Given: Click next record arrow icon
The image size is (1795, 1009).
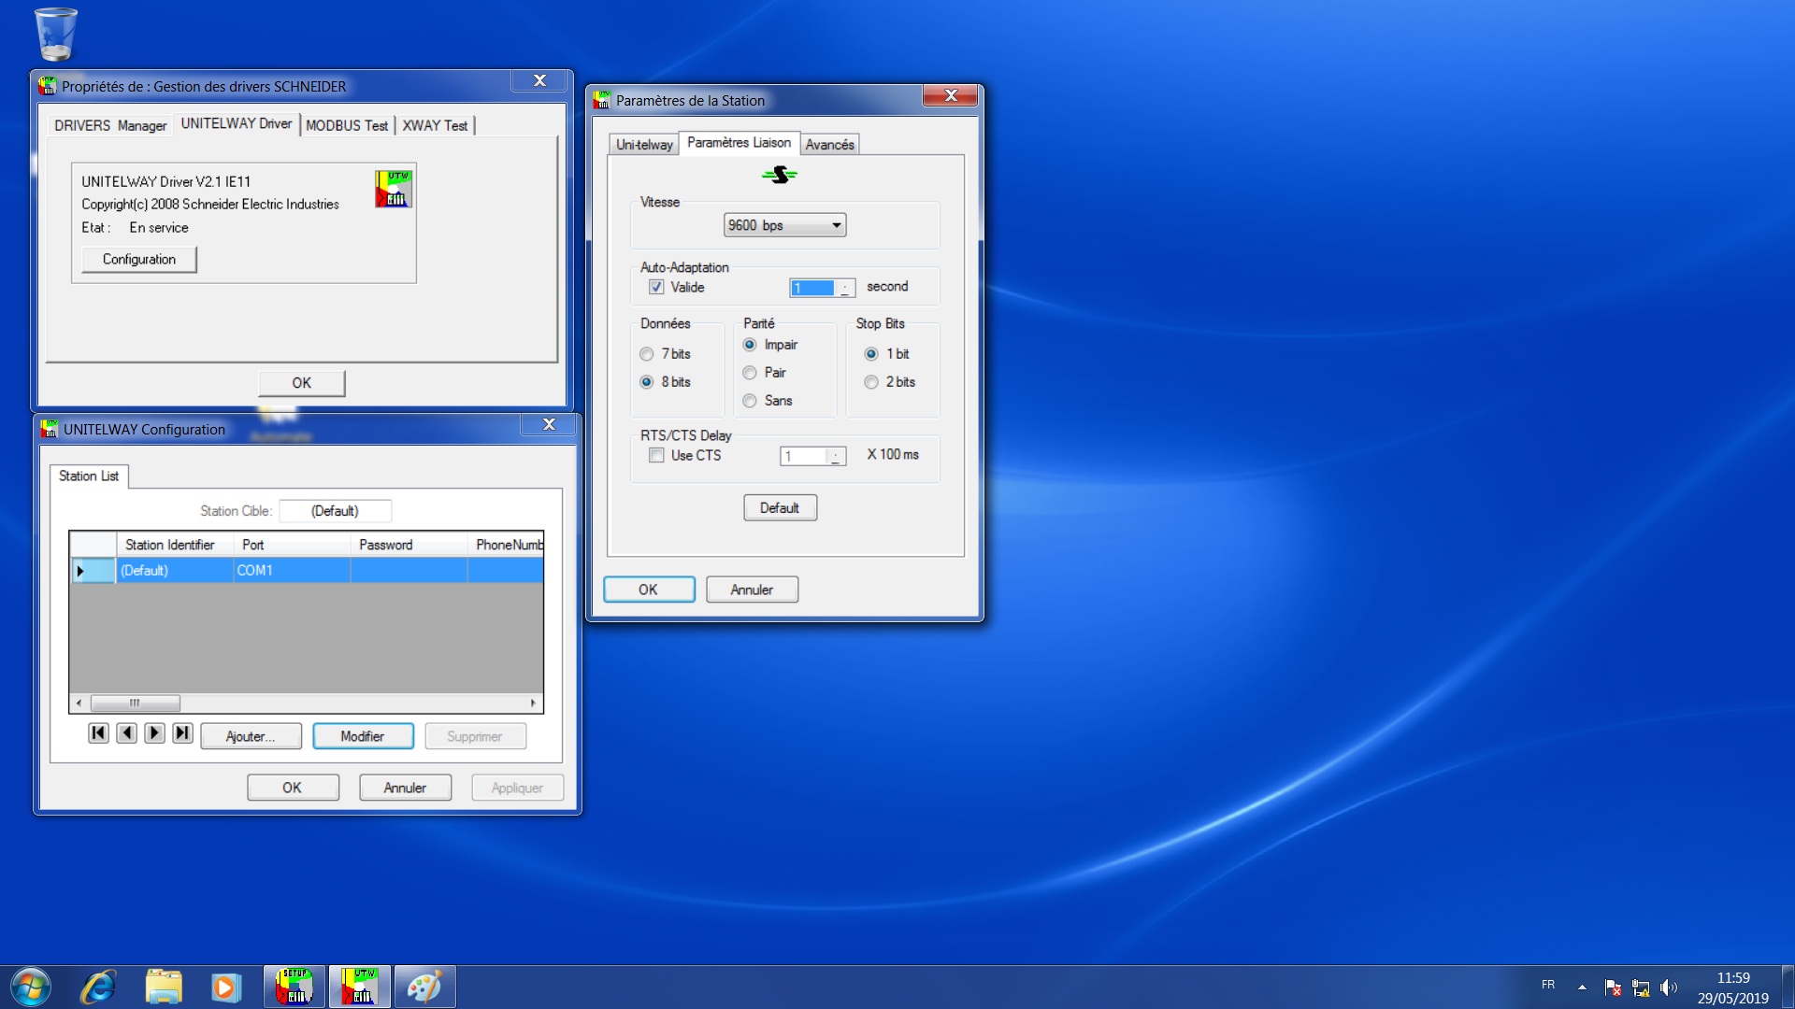Looking at the screenshot, I should point(155,733).
